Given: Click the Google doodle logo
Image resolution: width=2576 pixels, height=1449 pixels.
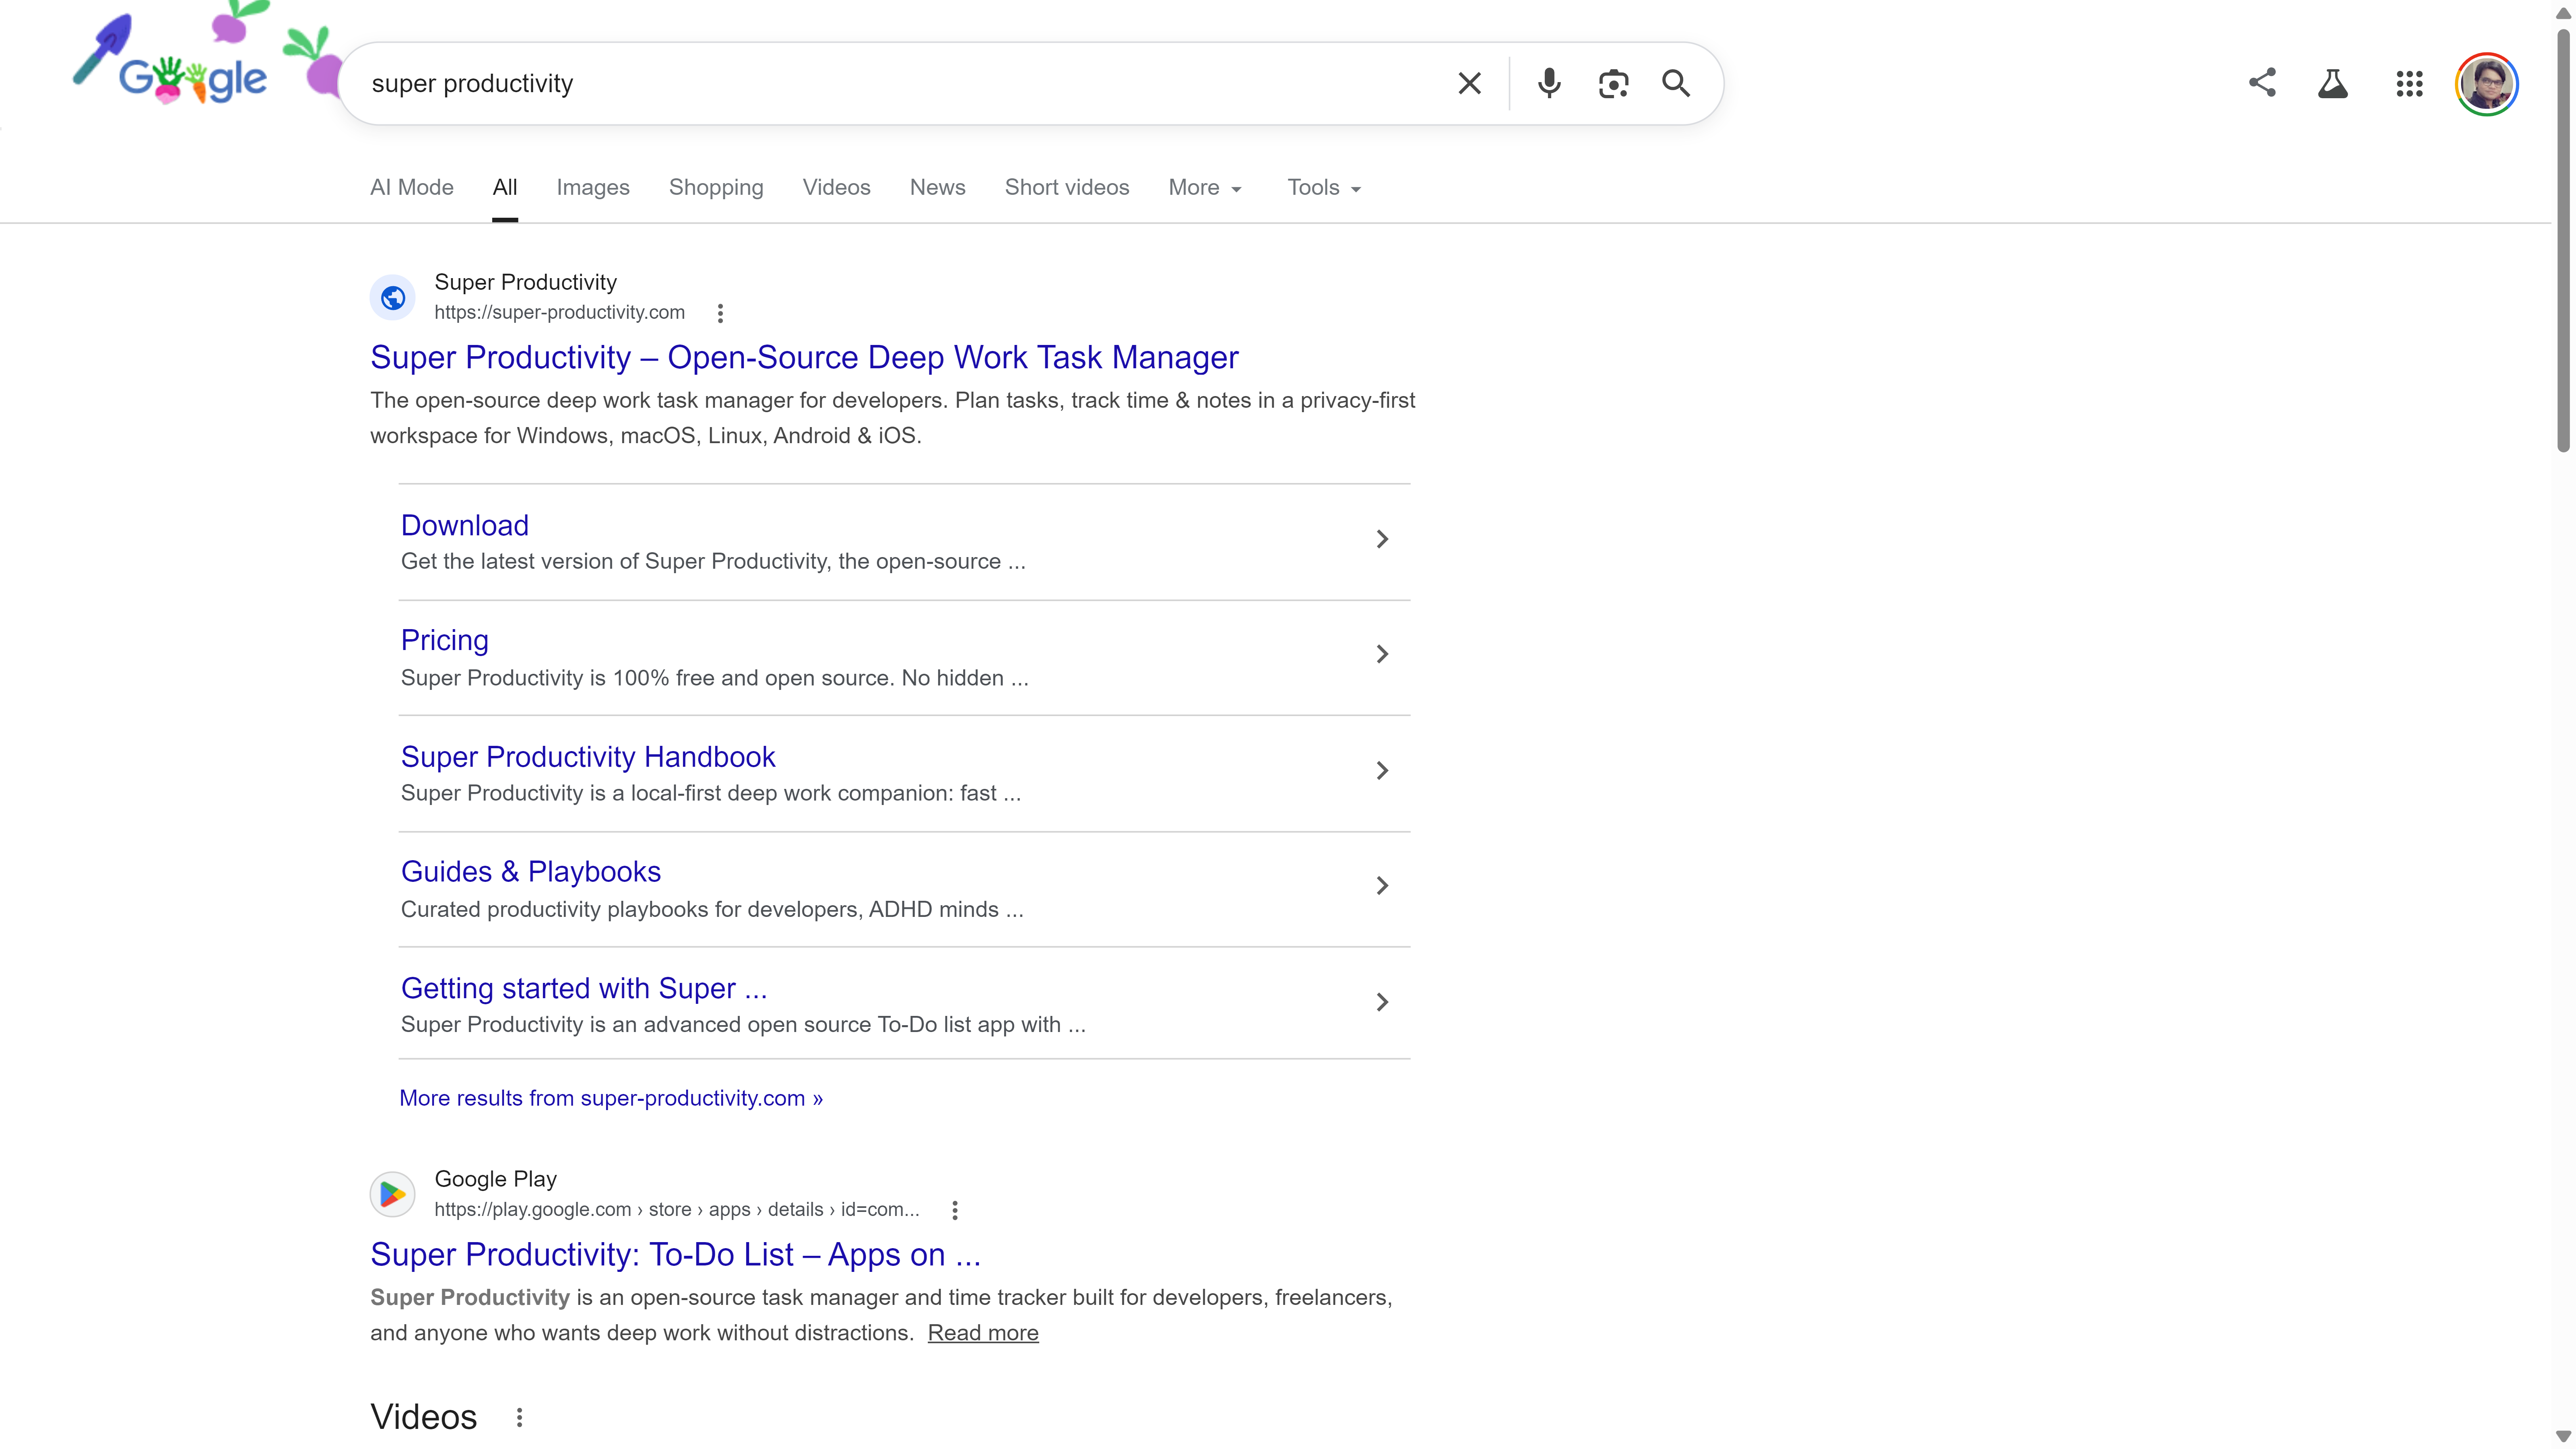Looking at the screenshot, I should (x=193, y=78).
